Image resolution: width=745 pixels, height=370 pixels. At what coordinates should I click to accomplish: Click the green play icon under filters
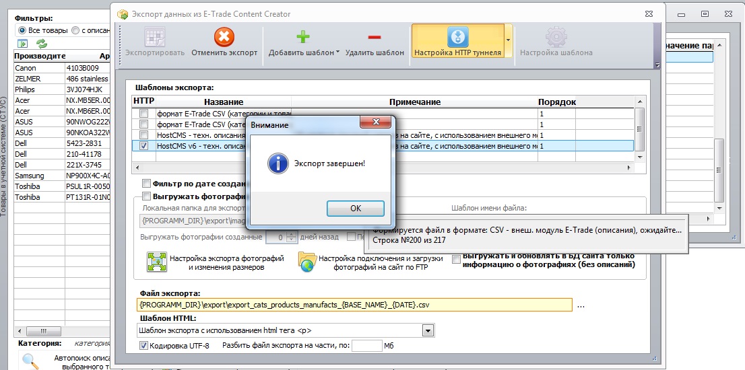(x=23, y=44)
